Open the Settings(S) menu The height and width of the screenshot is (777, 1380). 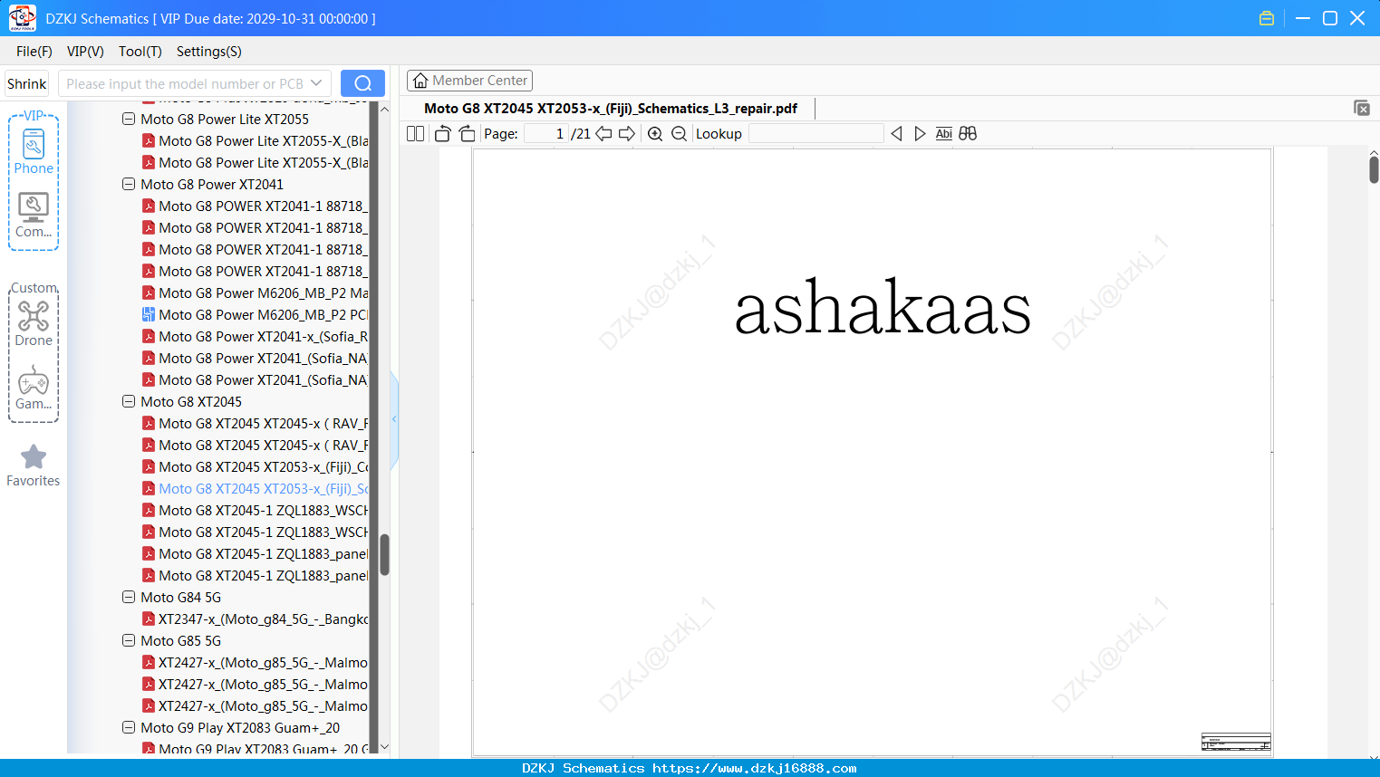click(209, 52)
